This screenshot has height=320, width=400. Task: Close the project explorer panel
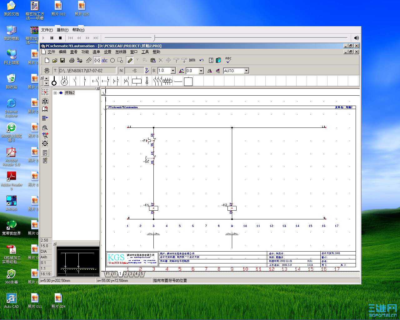98,88
